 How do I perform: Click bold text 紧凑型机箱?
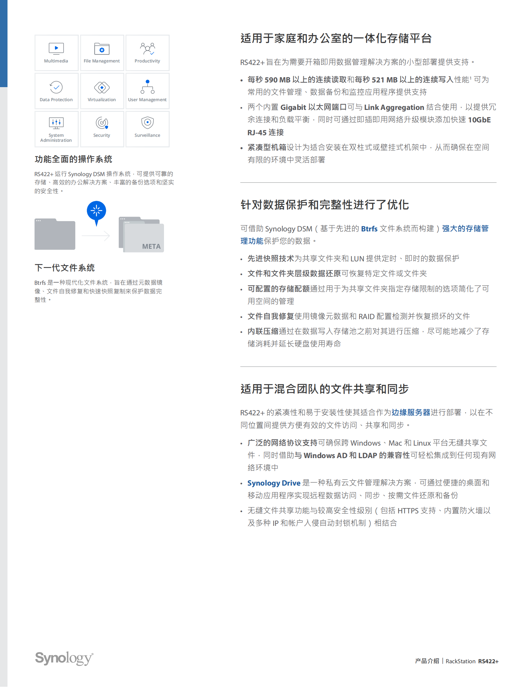267,147
